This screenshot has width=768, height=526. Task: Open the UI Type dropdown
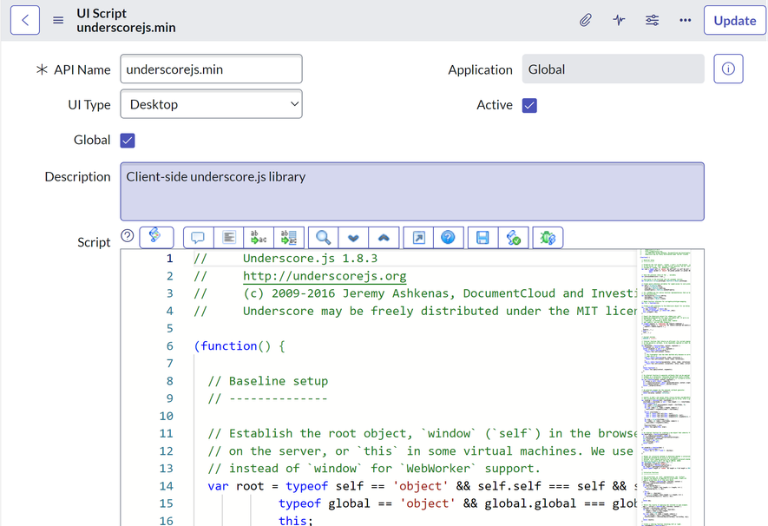[211, 104]
